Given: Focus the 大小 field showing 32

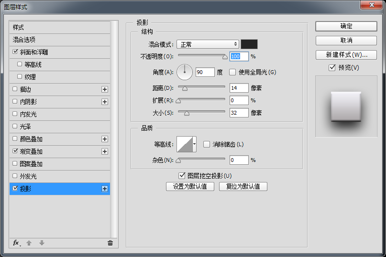Looking at the screenshot, I should 239,113.
